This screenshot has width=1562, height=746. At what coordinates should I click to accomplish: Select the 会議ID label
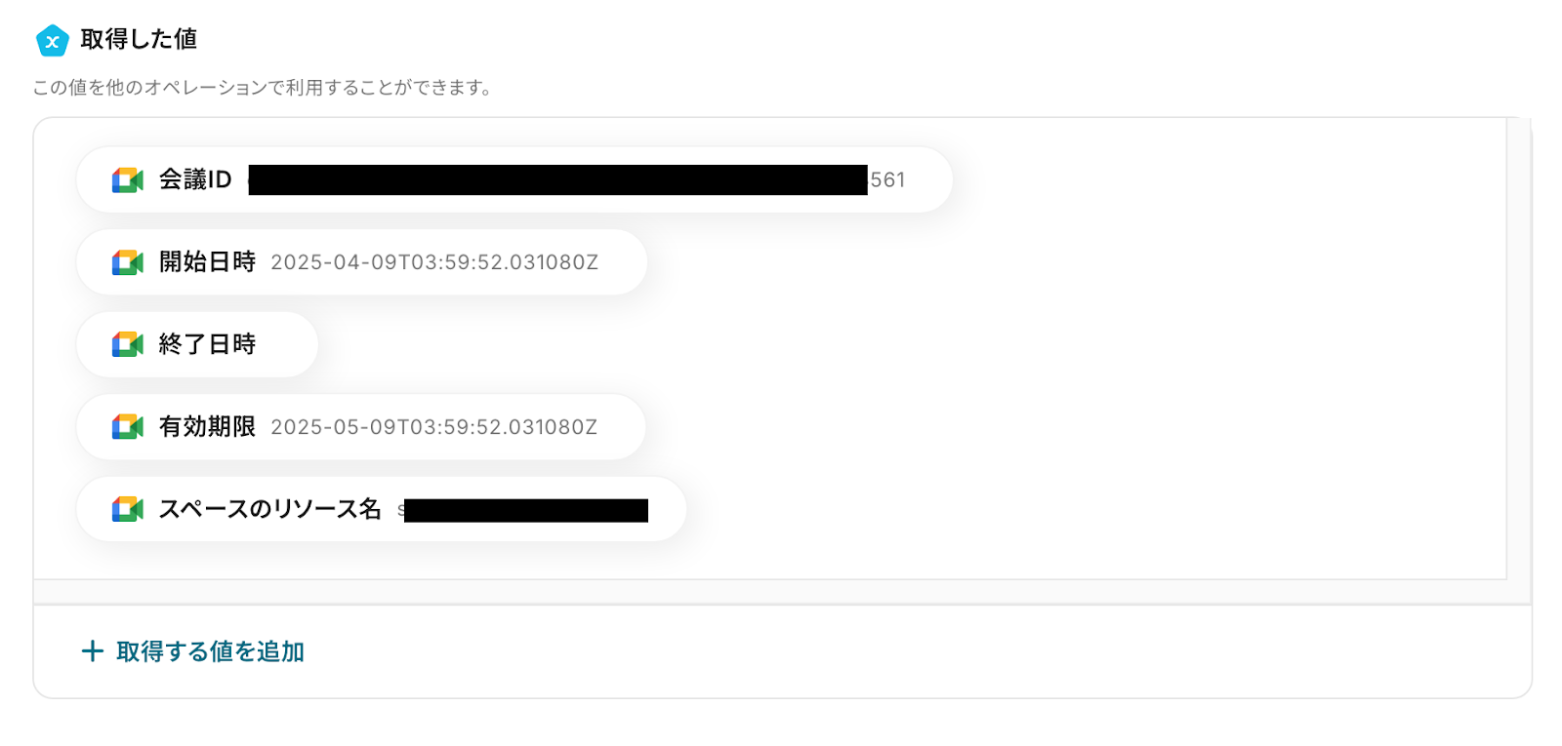click(x=195, y=179)
